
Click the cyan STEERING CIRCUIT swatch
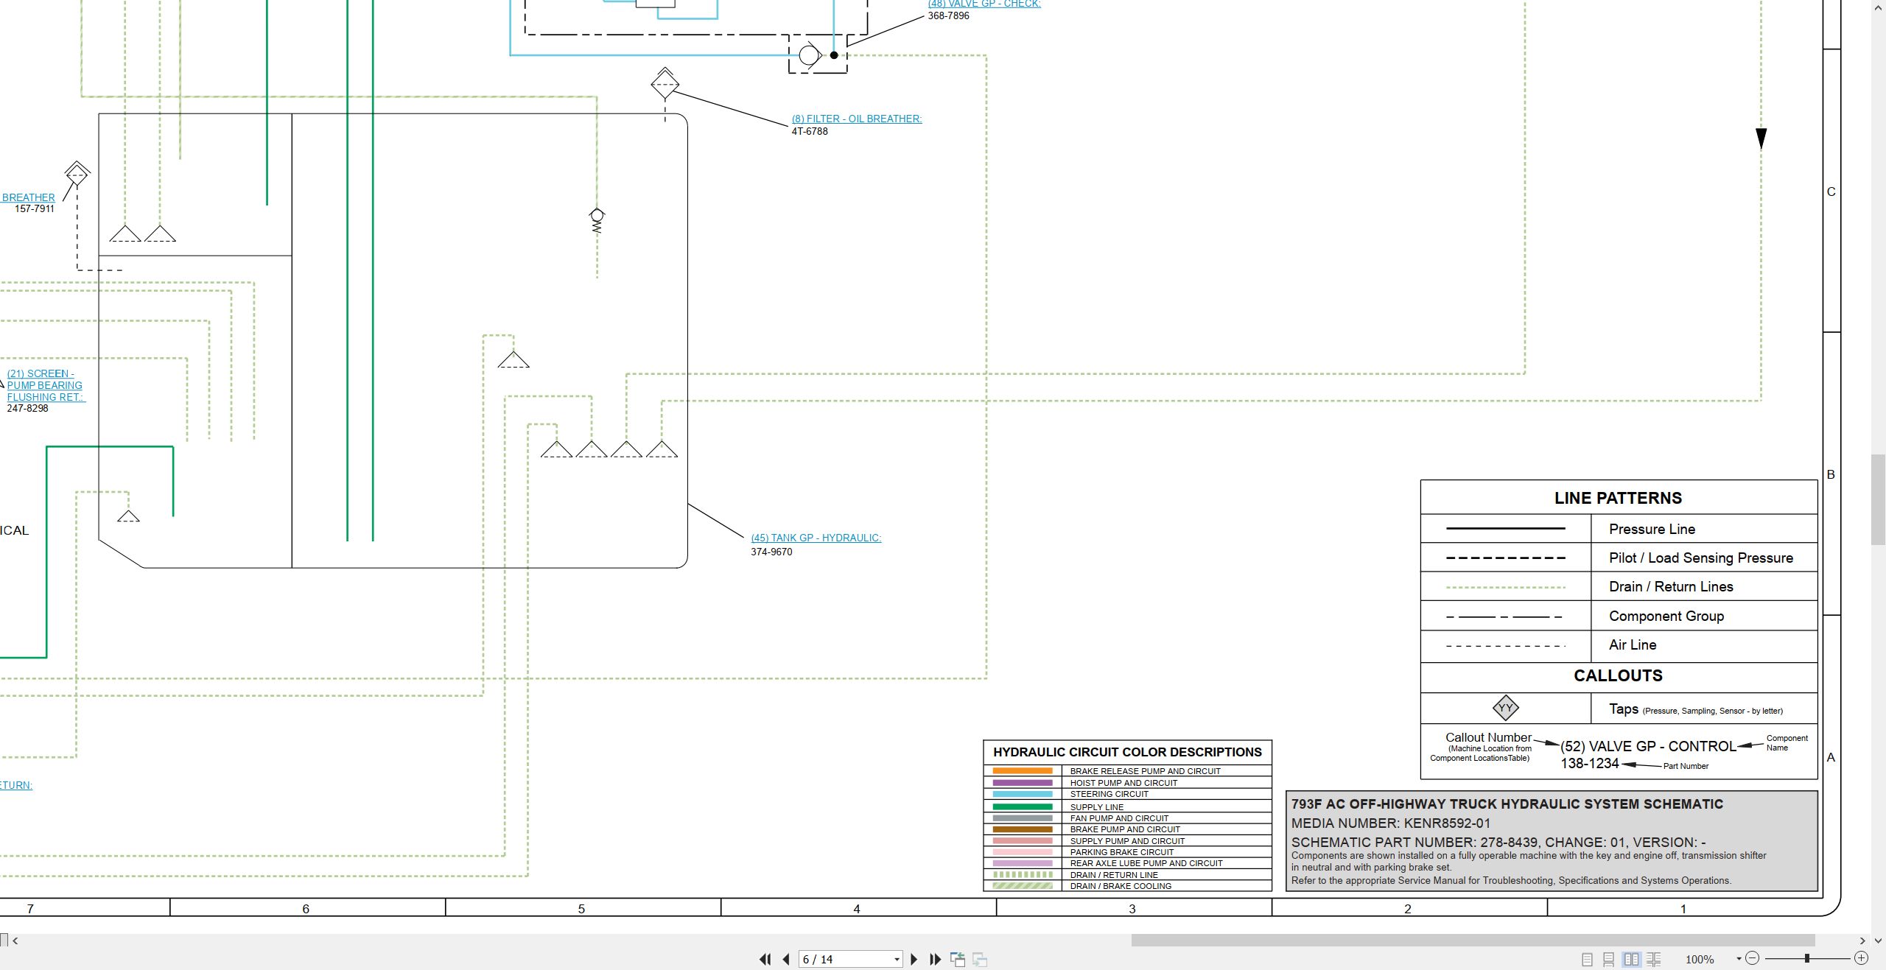(1023, 794)
